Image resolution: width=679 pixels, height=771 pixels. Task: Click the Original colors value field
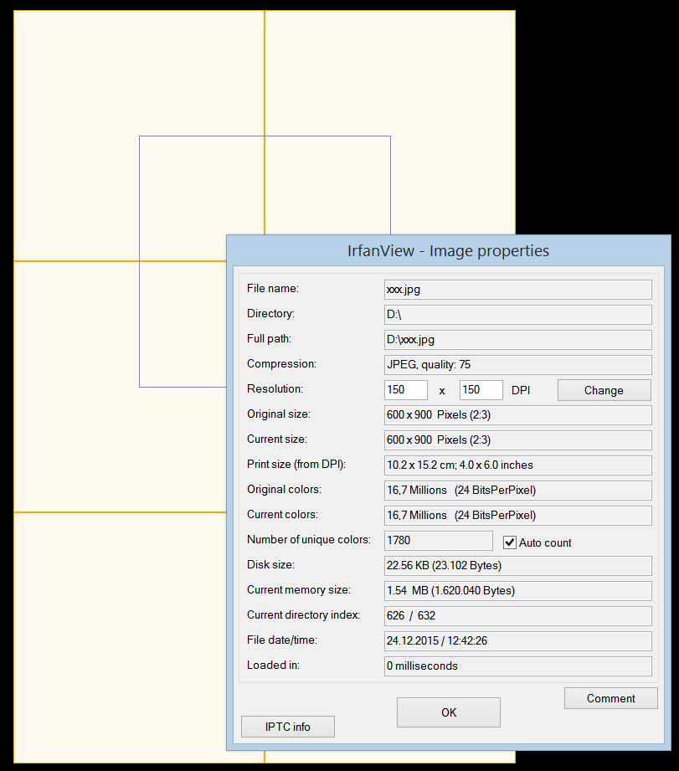coord(517,491)
